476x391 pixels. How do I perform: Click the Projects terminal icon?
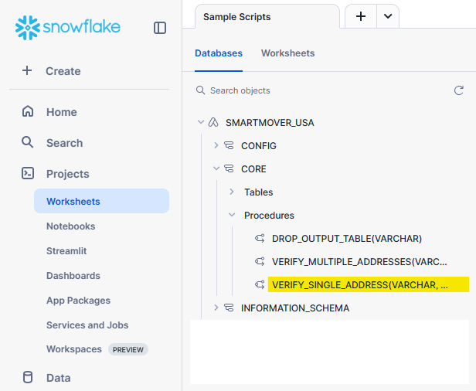tap(28, 173)
